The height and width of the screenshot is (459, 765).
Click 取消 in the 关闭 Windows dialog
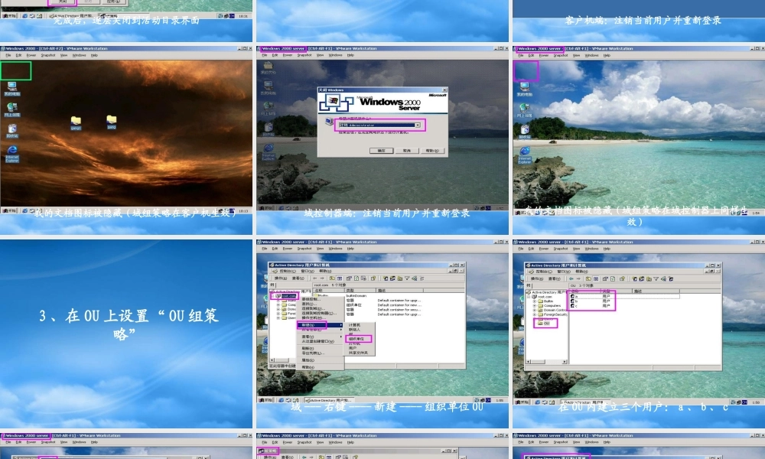coord(406,151)
